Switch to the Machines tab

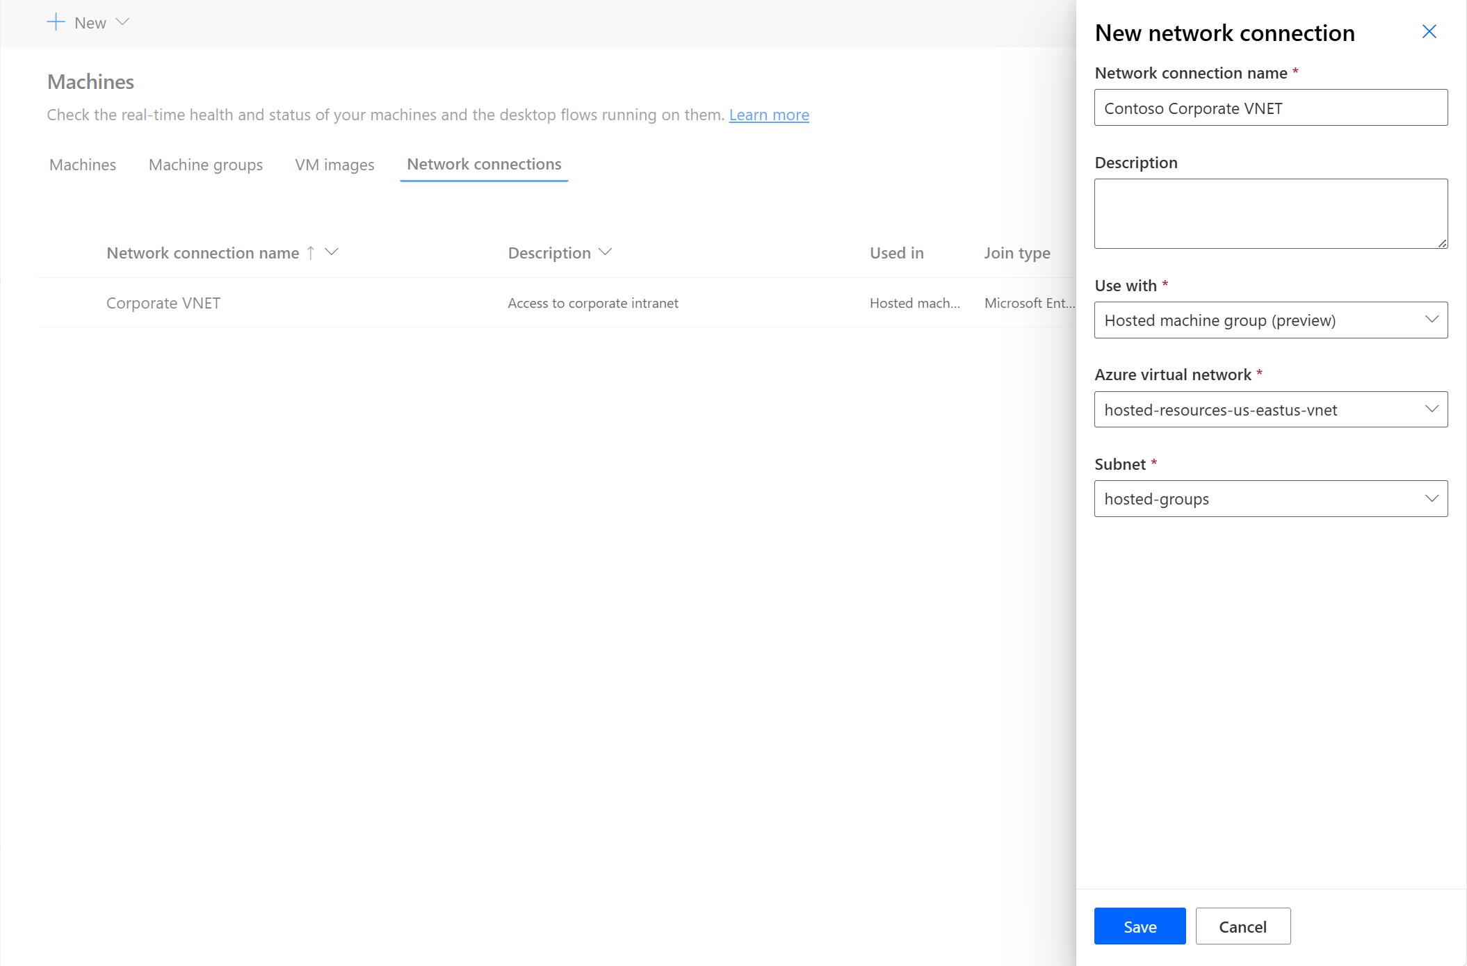tap(82, 164)
